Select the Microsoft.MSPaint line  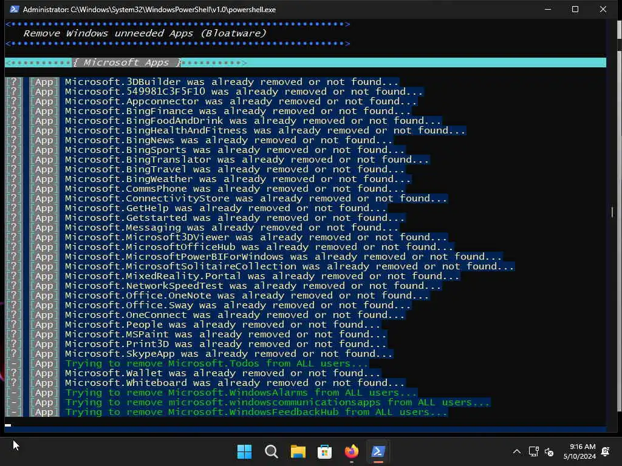pos(225,334)
